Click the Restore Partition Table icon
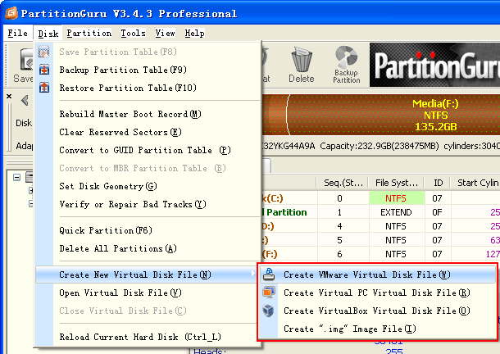Screen dimensions: 500x354 (x=44, y=88)
